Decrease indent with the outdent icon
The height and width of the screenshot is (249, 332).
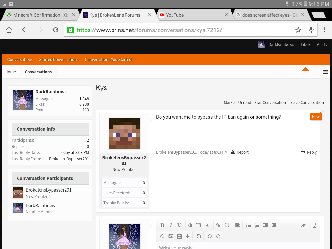tap(266, 225)
